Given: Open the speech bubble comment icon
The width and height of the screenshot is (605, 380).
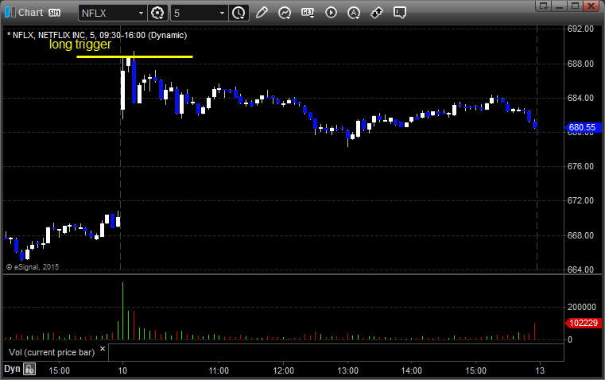Looking at the screenshot, I should pos(400,13).
